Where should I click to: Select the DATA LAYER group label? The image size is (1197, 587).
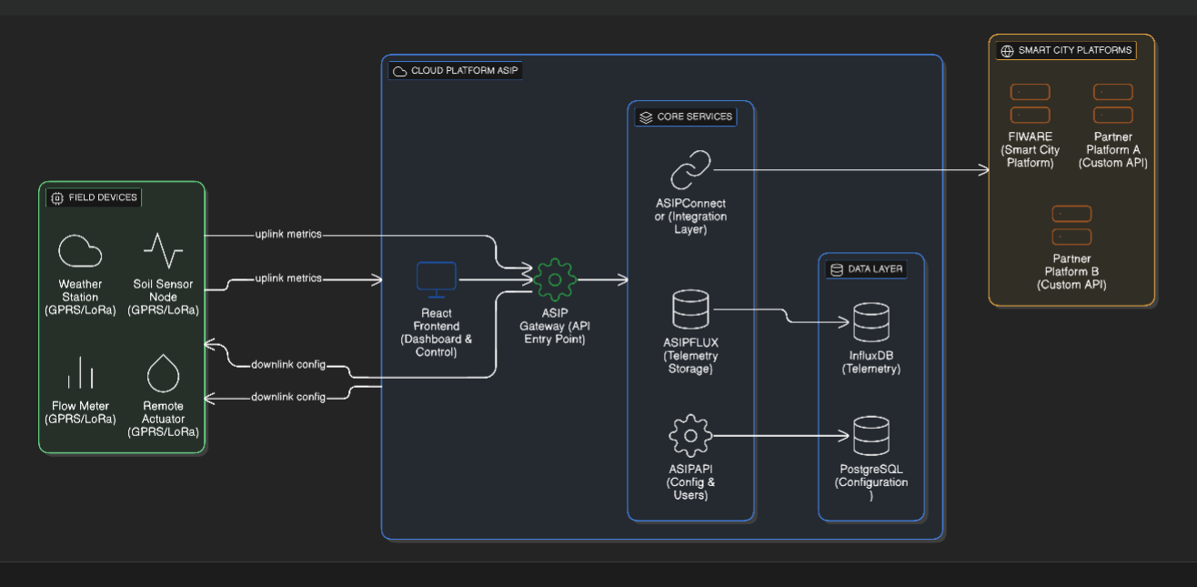[876, 269]
